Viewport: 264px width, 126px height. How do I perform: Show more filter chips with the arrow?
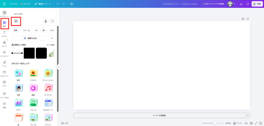53,30
